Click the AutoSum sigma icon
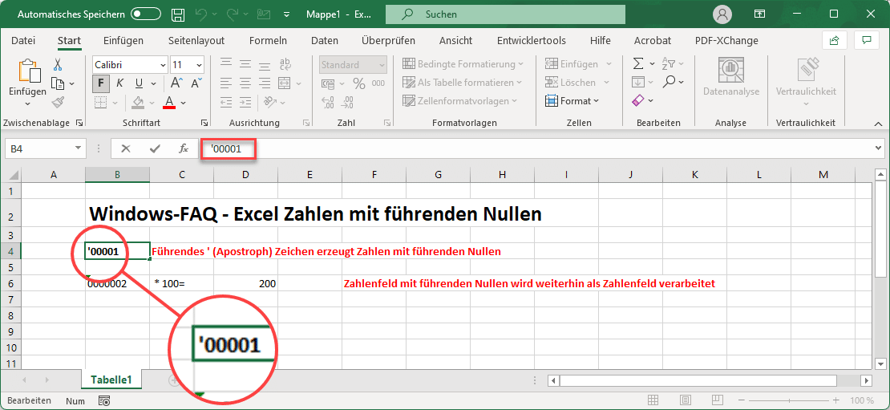The width and height of the screenshot is (890, 410). (x=638, y=64)
